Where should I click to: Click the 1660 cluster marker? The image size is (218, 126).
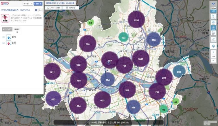[x=141, y=59]
